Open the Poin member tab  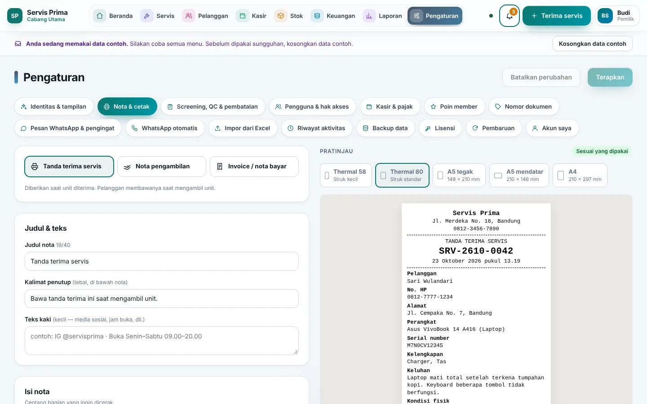tap(454, 106)
